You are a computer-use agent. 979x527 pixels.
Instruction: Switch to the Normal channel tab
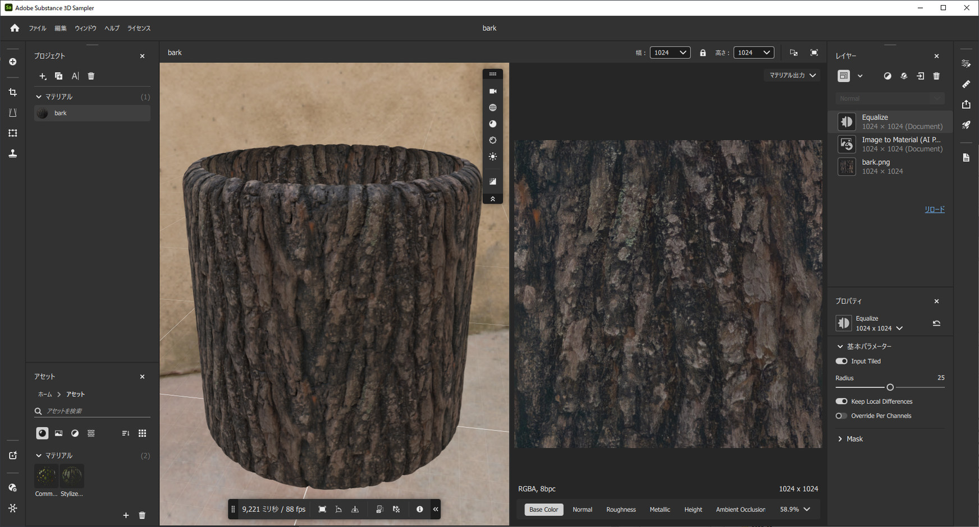[x=582, y=510]
